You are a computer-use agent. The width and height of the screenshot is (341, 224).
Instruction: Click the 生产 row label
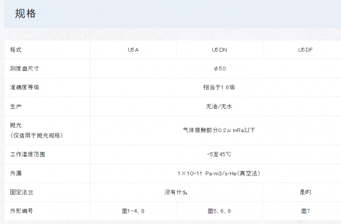[16, 106]
